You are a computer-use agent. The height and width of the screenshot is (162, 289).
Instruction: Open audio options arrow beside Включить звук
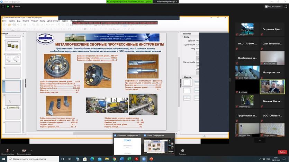click(x=13, y=151)
